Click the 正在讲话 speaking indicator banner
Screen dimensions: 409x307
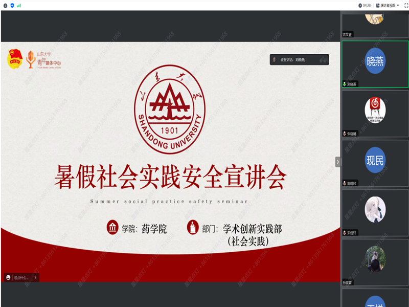coord(299,60)
